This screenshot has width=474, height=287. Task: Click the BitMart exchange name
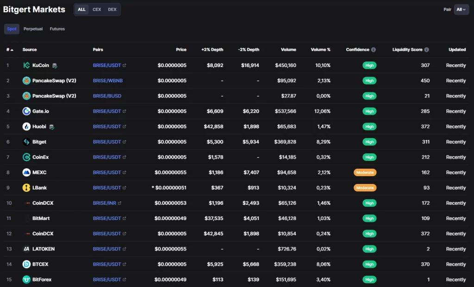pyautogui.click(x=41, y=218)
